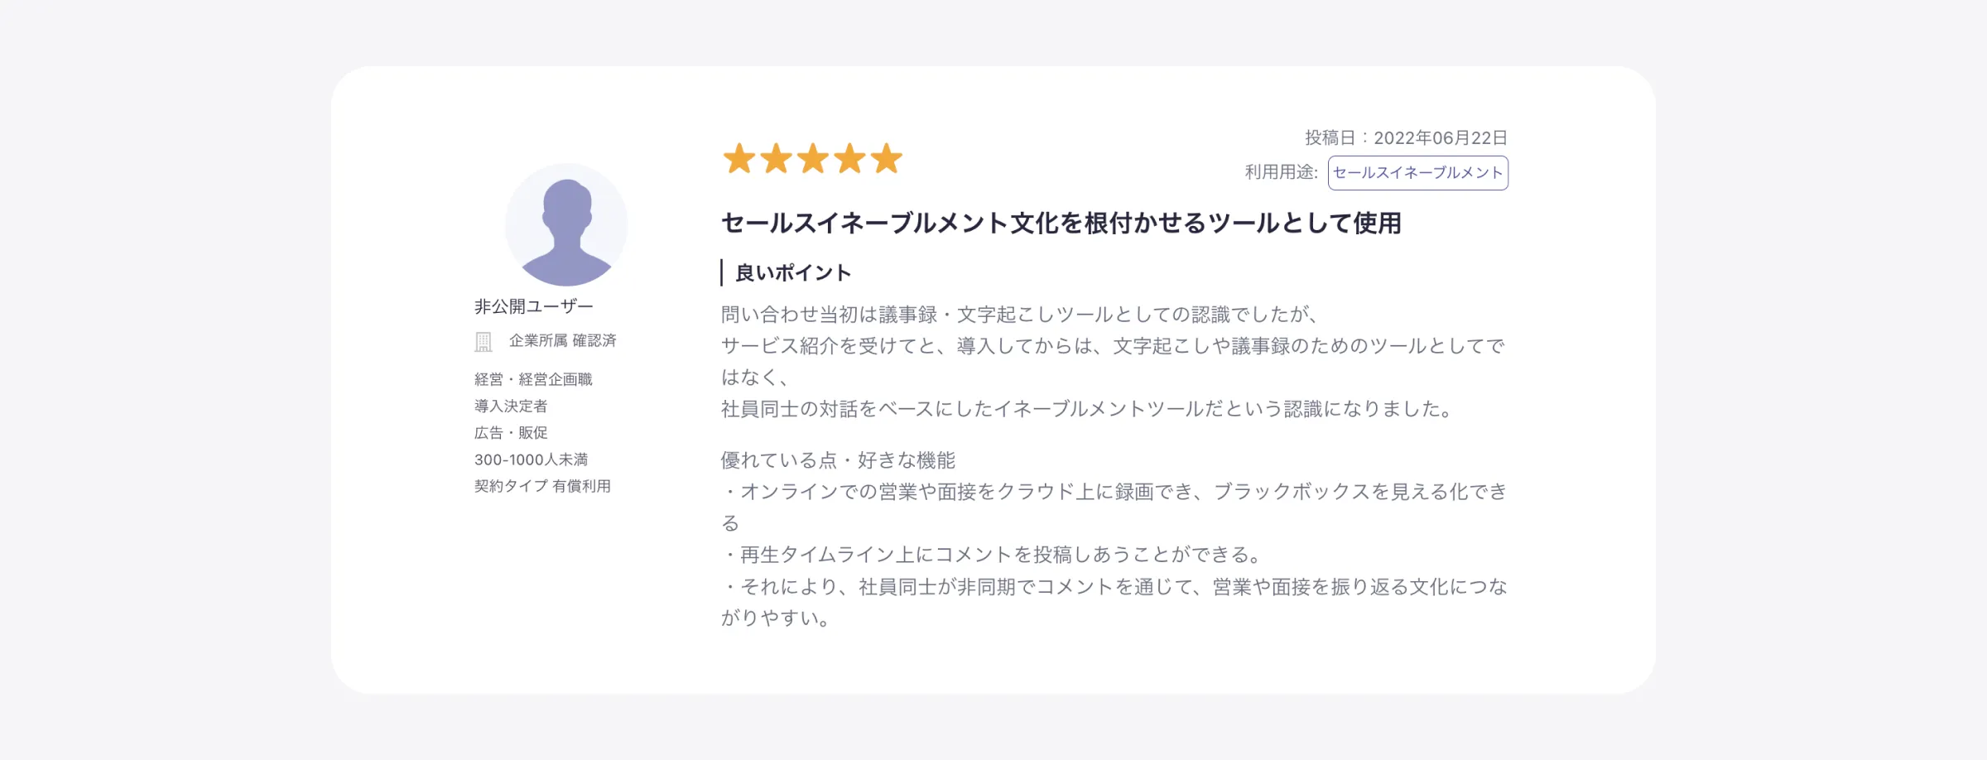1987x760 pixels.
Task: Click the 広告・販促 industry text
Action: [511, 432]
